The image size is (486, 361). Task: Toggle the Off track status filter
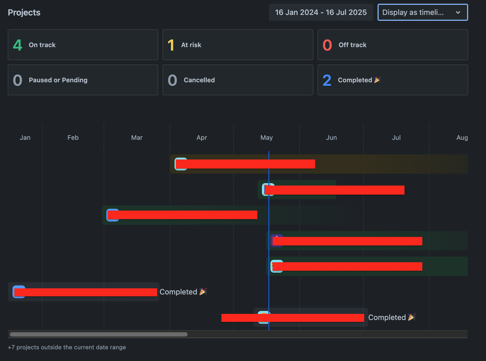tap(392, 45)
